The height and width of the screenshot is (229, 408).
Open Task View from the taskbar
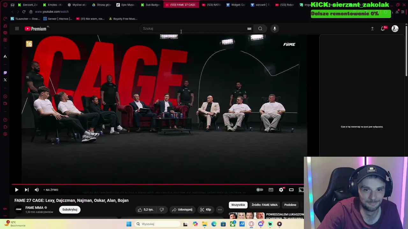point(186,224)
